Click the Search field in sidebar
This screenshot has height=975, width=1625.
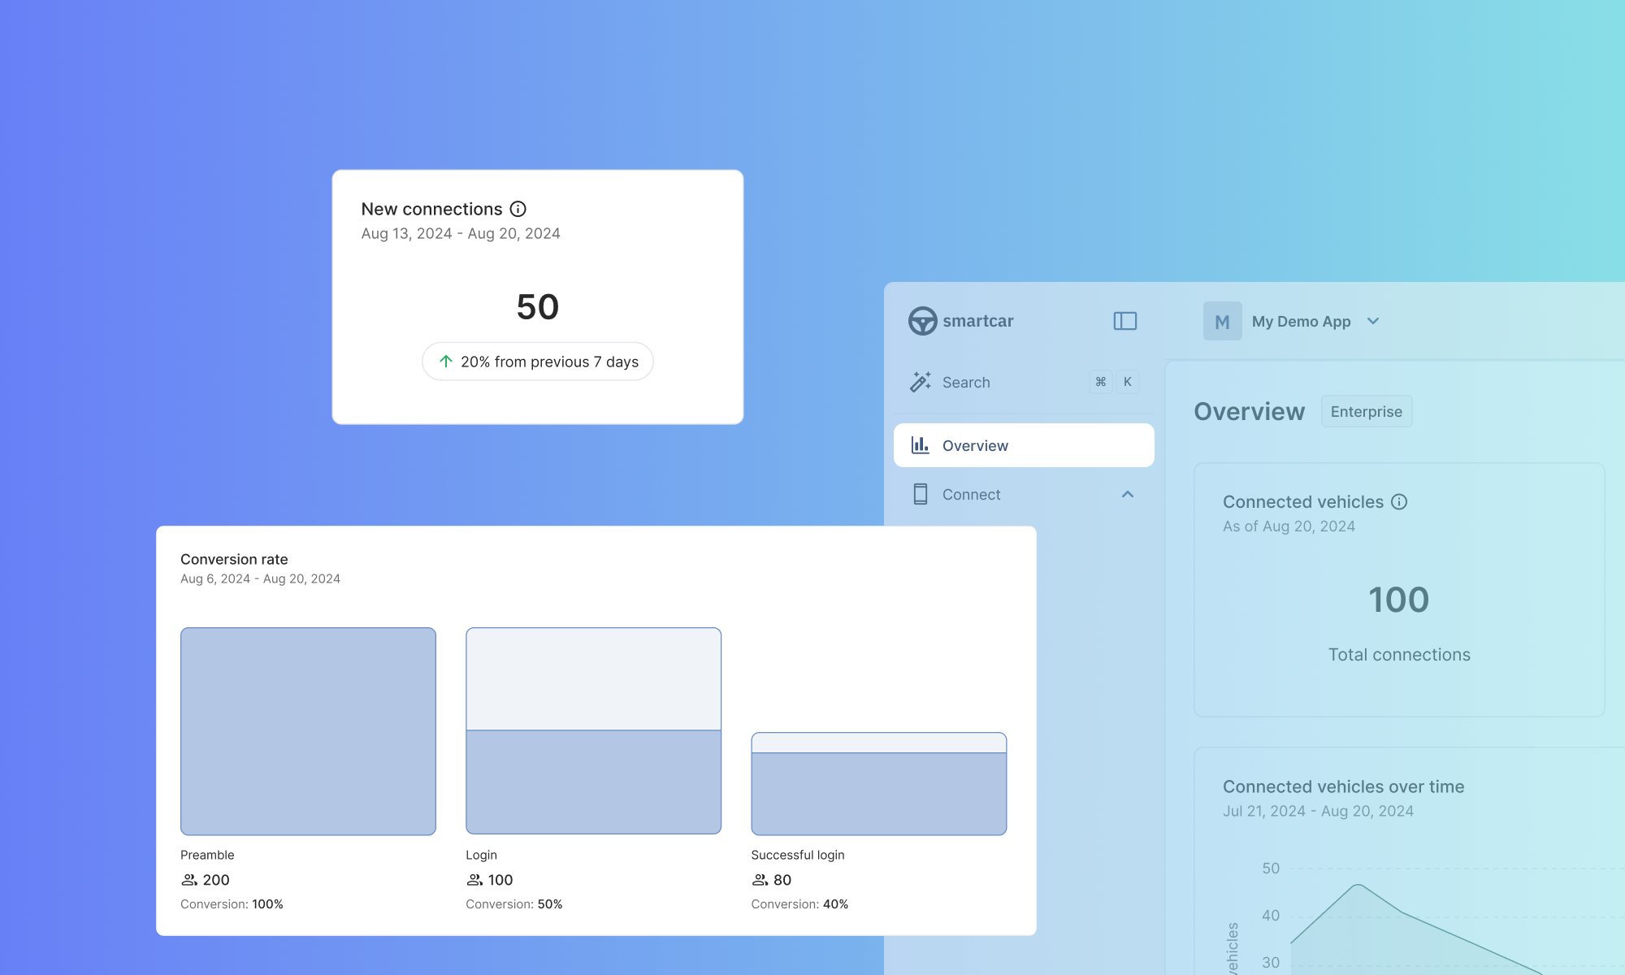1024,382
